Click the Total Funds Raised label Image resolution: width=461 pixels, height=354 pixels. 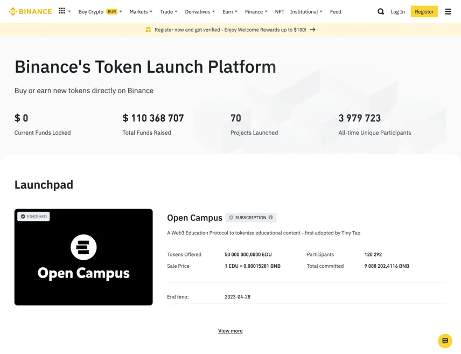click(x=146, y=133)
